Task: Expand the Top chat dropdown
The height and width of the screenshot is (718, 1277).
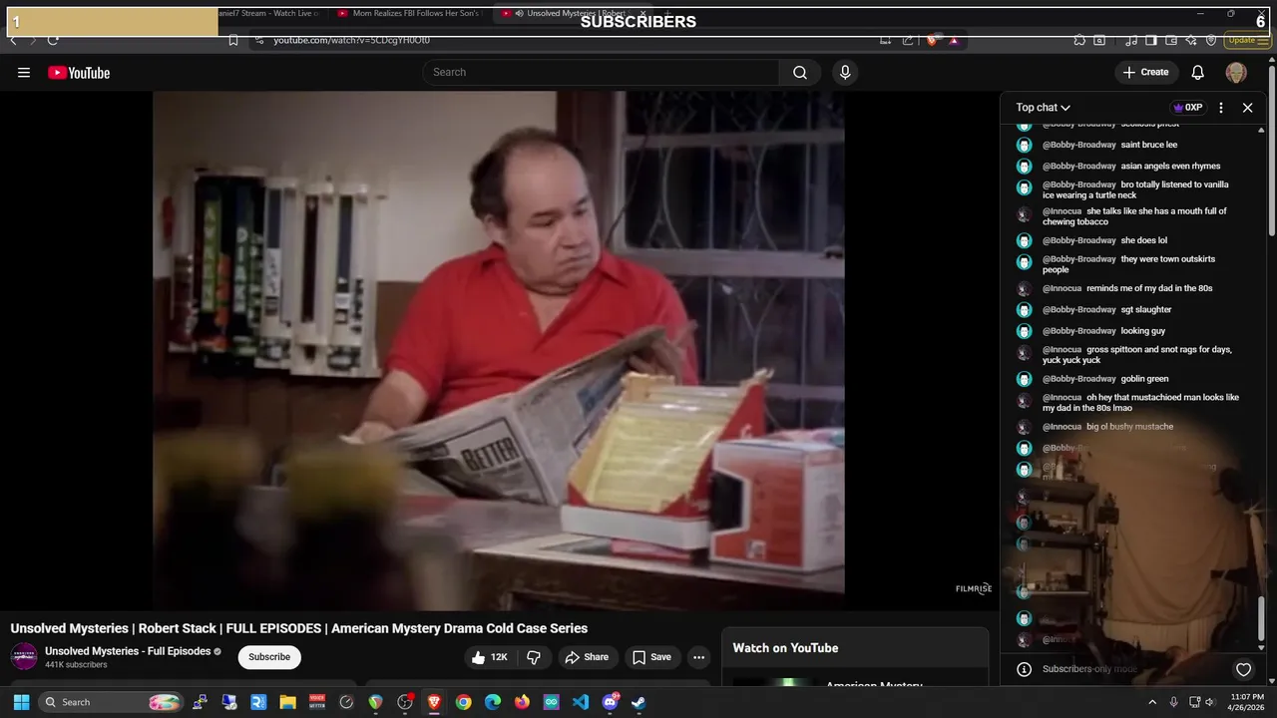Action: [x=1044, y=108]
